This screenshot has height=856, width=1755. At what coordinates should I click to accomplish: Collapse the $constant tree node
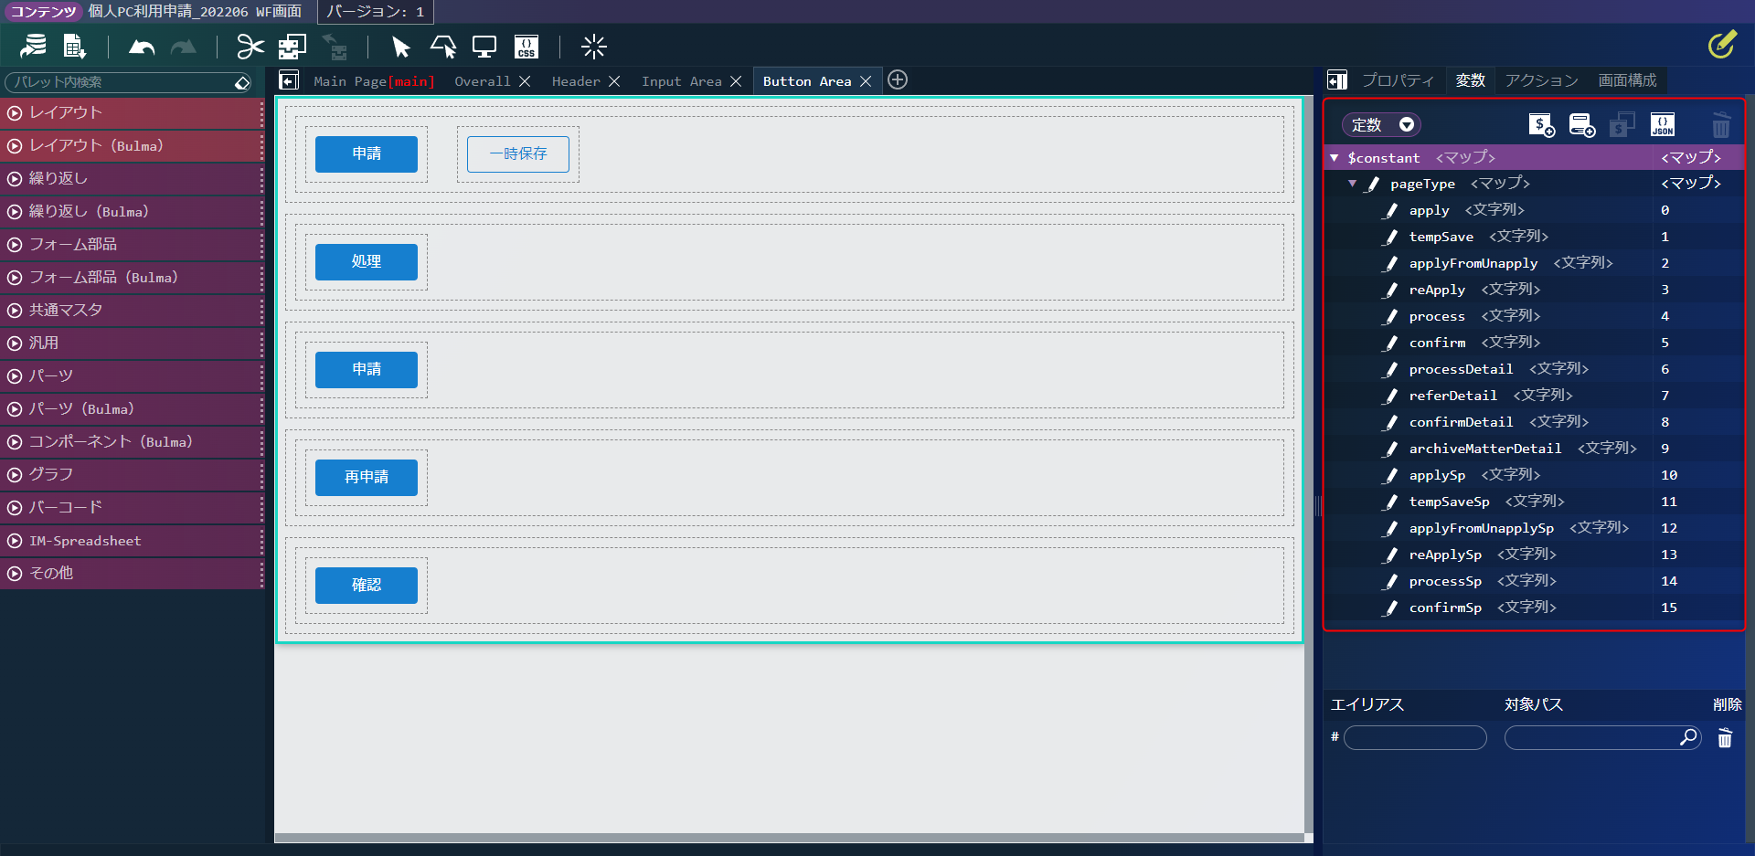tap(1335, 158)
